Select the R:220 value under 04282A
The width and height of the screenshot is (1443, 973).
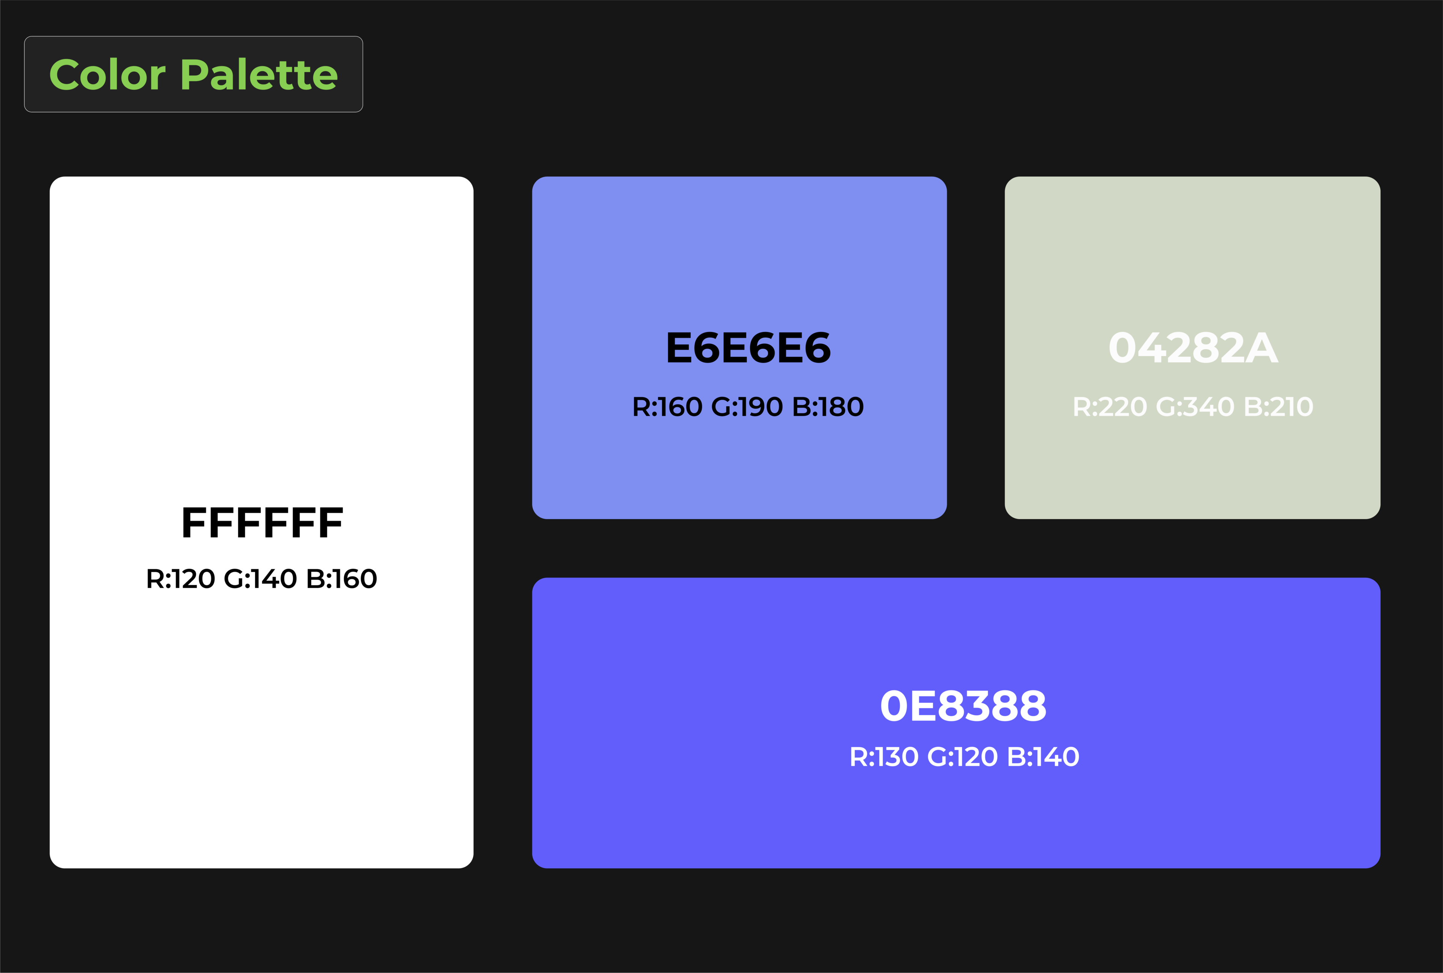pos(1110,407)
